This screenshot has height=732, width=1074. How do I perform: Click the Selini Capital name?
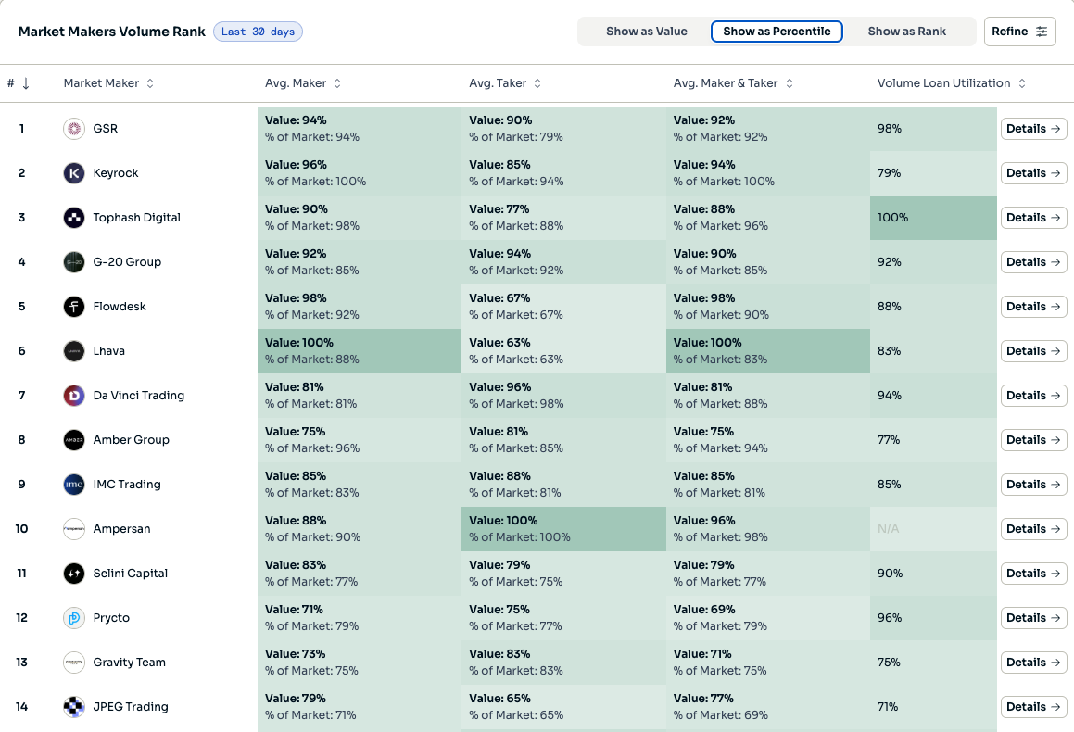(x=130, y=574)
